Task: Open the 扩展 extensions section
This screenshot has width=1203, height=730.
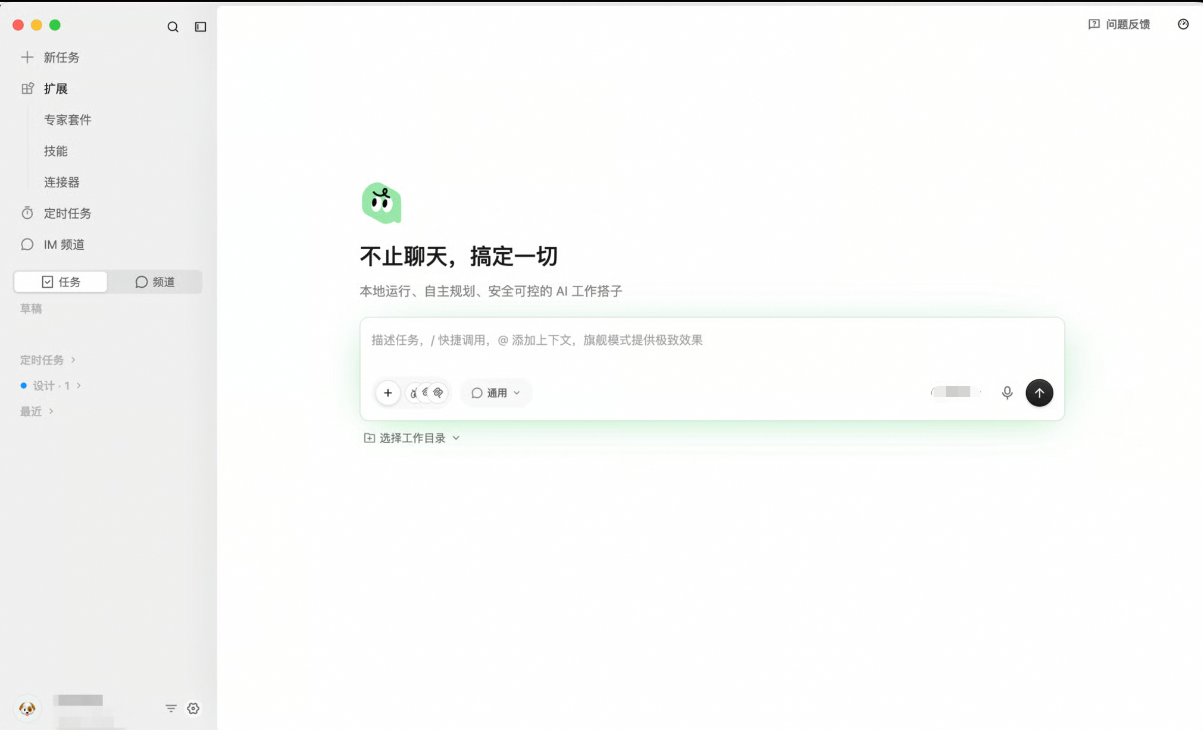Action: 56,89
